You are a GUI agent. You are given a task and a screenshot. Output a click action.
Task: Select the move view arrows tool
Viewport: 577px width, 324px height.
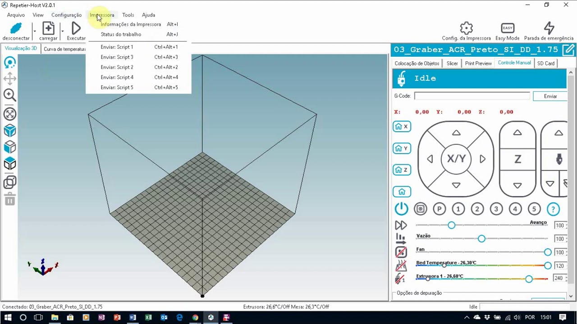10,79
